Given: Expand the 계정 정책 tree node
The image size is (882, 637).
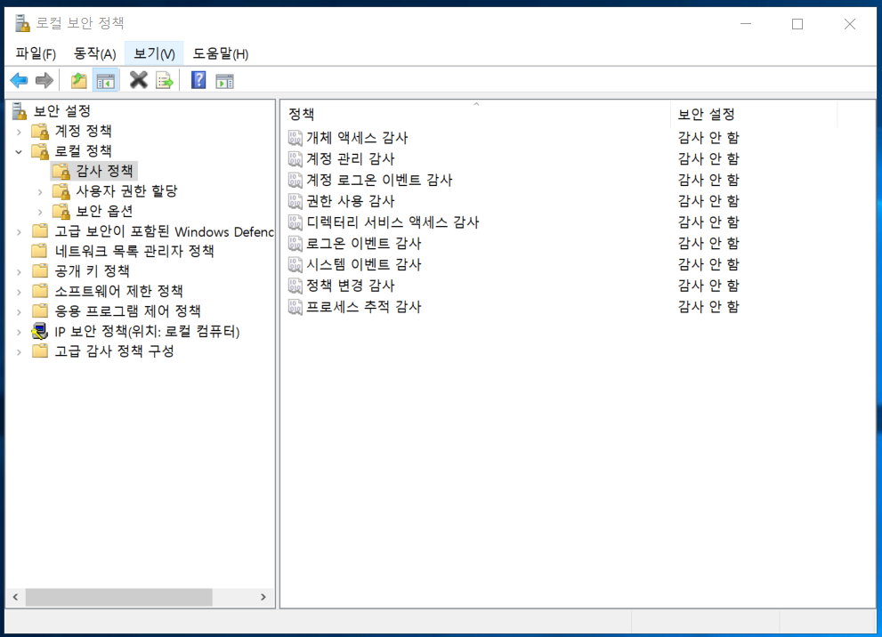Looking at the screenshot, I should [19, 133].
